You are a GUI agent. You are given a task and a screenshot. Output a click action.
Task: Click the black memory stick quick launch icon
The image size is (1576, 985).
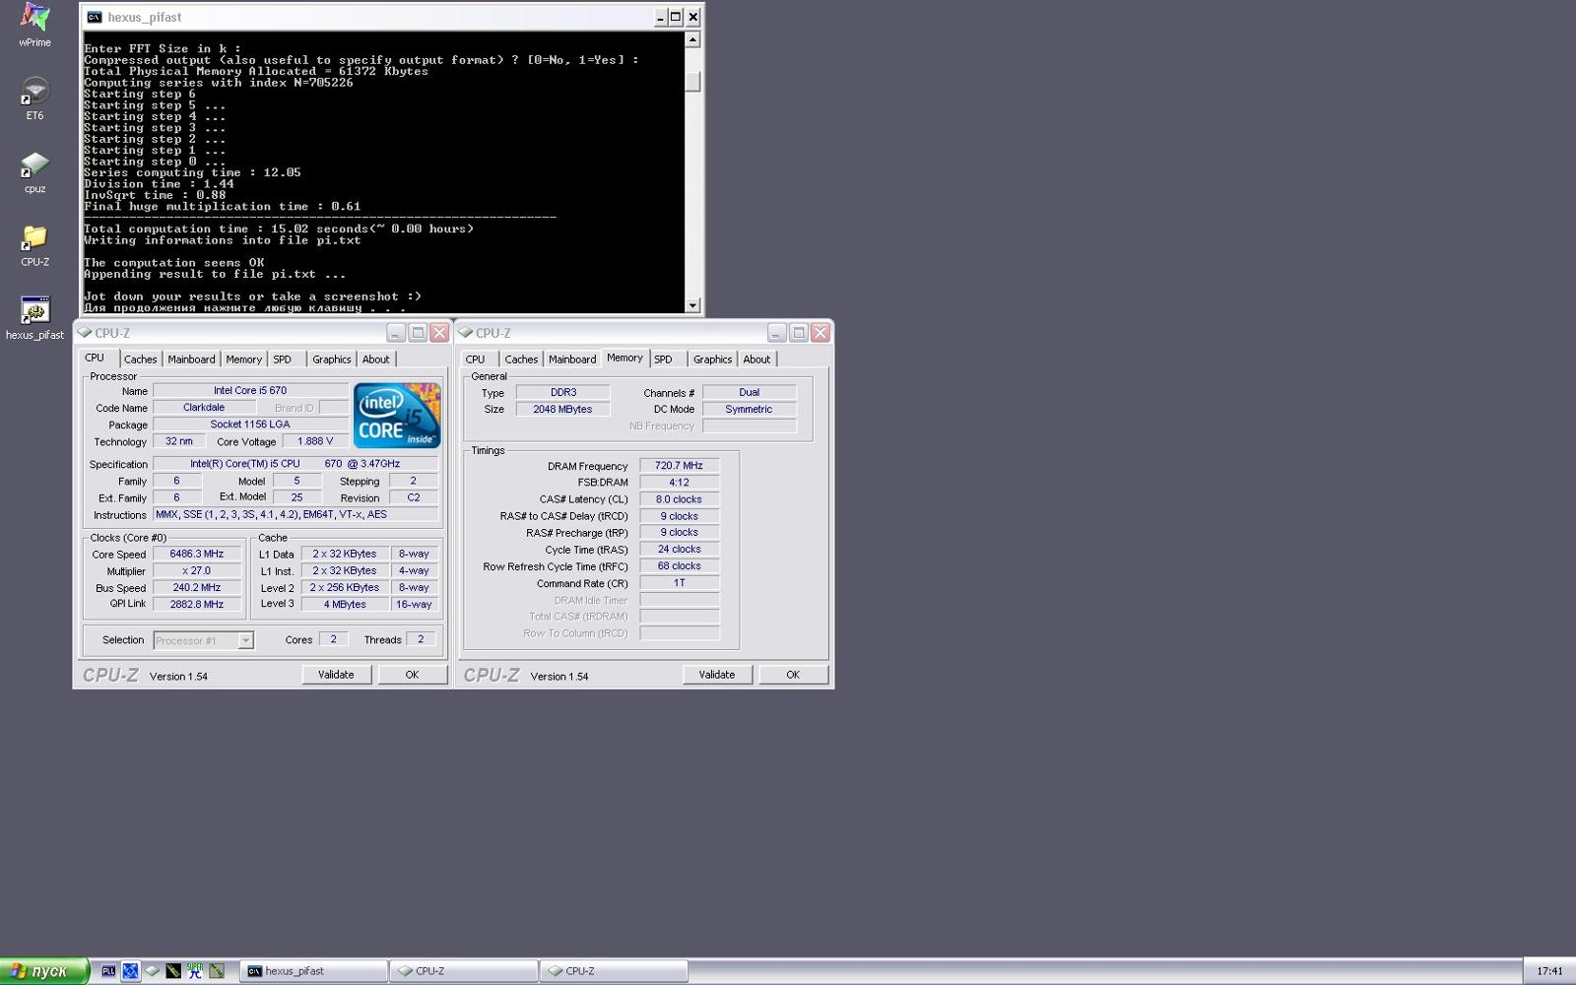[x=173, y=971]
